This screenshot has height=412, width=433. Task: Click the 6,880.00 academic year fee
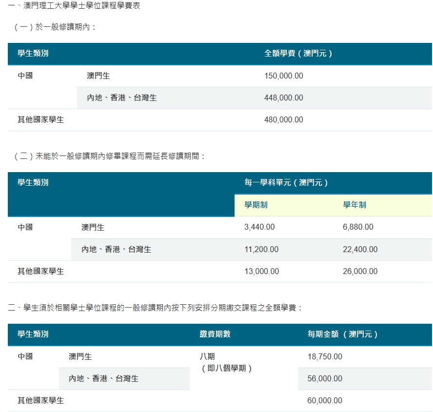tap(358, 227)
